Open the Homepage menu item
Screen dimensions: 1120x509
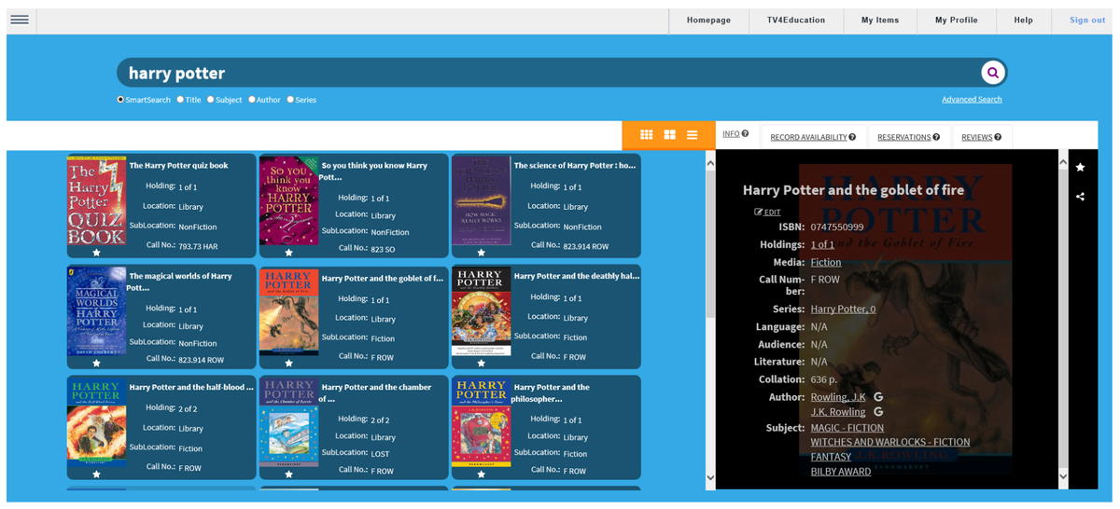coord(708,21)
